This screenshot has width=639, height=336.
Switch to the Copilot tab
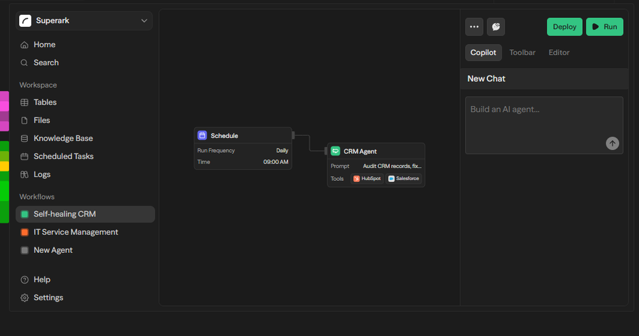click(x=483, y=52)
